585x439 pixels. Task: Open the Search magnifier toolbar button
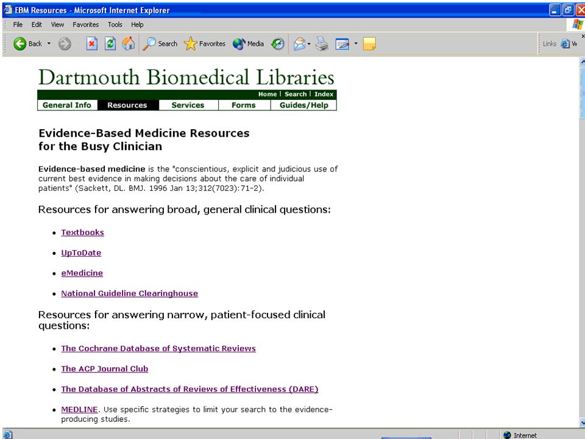pos(160,44)
